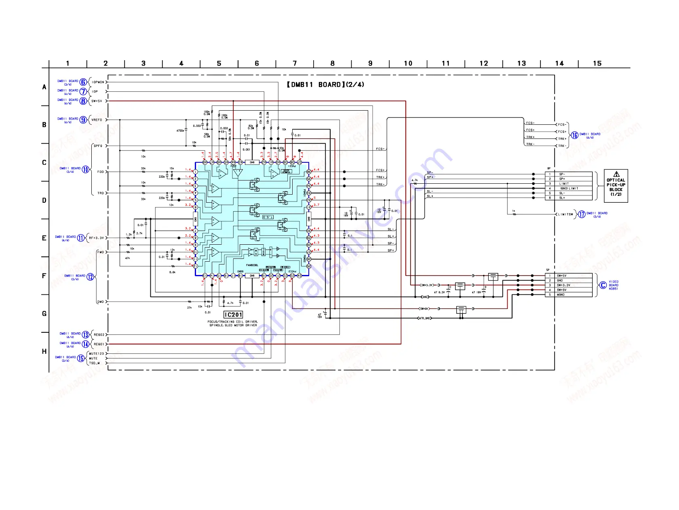Click the DMB11 BOARD (2/4) title
The height and width of the screenshot is (510, 679).
coord(325,84)
